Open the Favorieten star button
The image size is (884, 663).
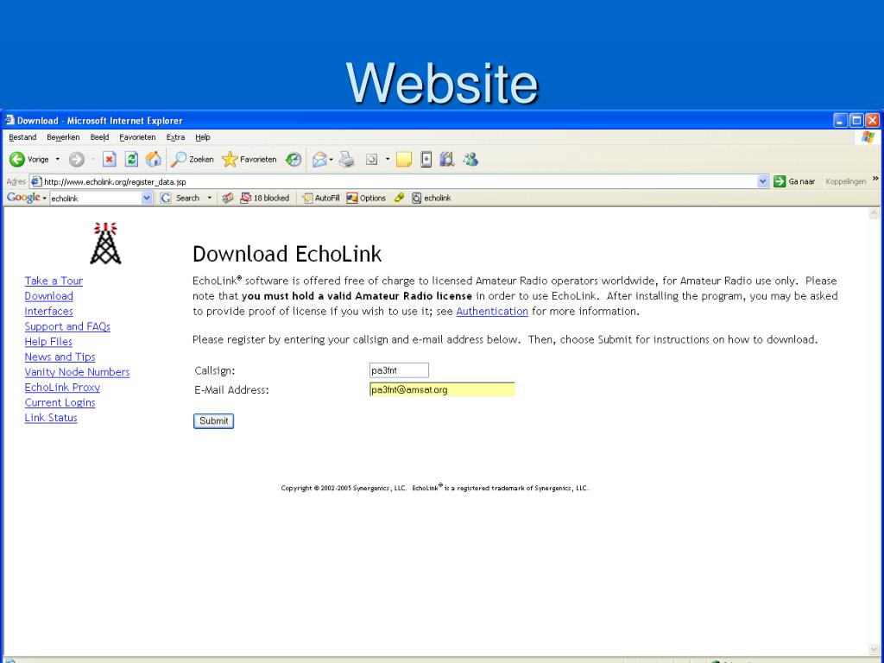click(249, 160)
